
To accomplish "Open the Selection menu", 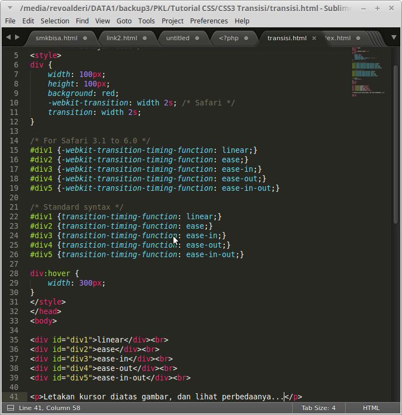I will pyautogui.click(x=55, y=21).
